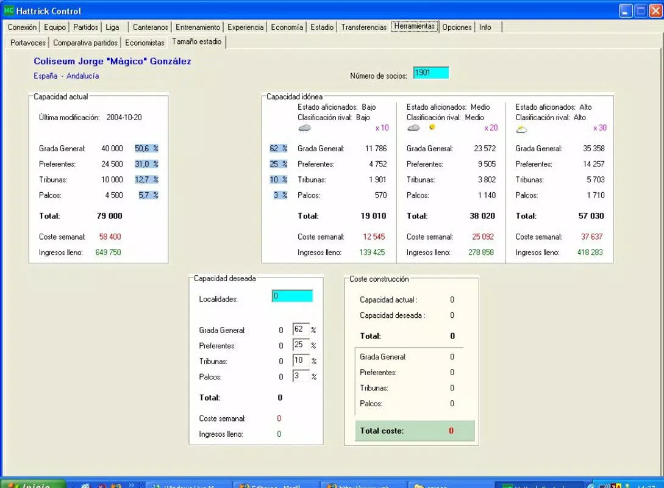Click the Tribunas percentage box 10
Image resolution: width=664 pixels, height=488 pixels.
[301, 361]
